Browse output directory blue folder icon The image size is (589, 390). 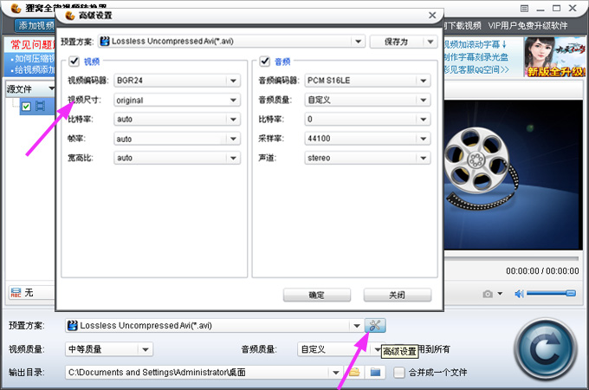375,373
